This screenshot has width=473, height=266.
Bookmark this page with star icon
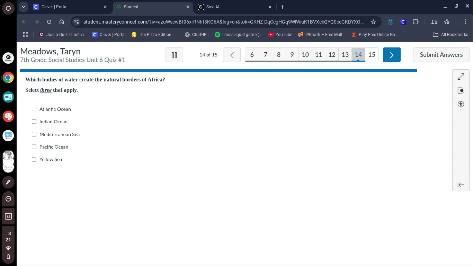tap(373, 22)
